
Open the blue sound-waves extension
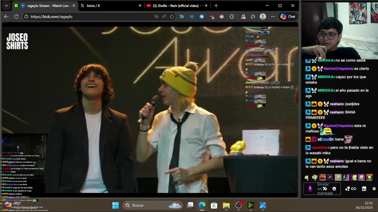tap(192, 16)
